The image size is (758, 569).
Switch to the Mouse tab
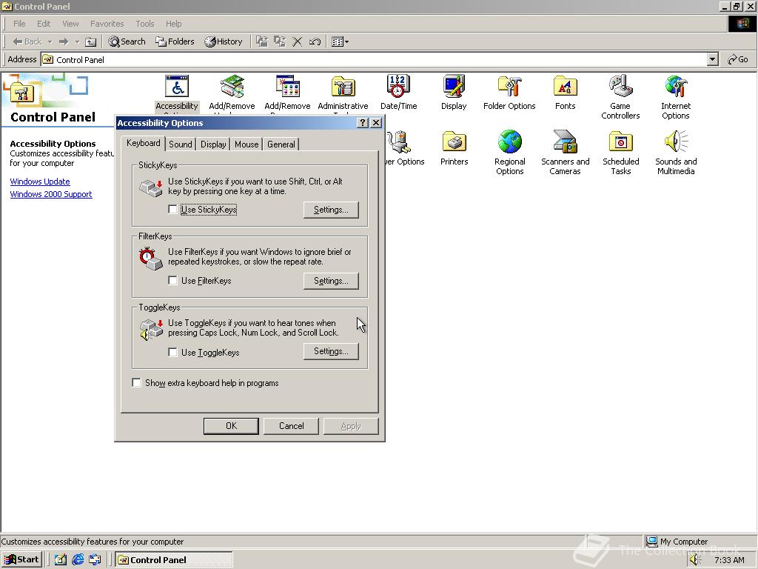coord(246,144)
